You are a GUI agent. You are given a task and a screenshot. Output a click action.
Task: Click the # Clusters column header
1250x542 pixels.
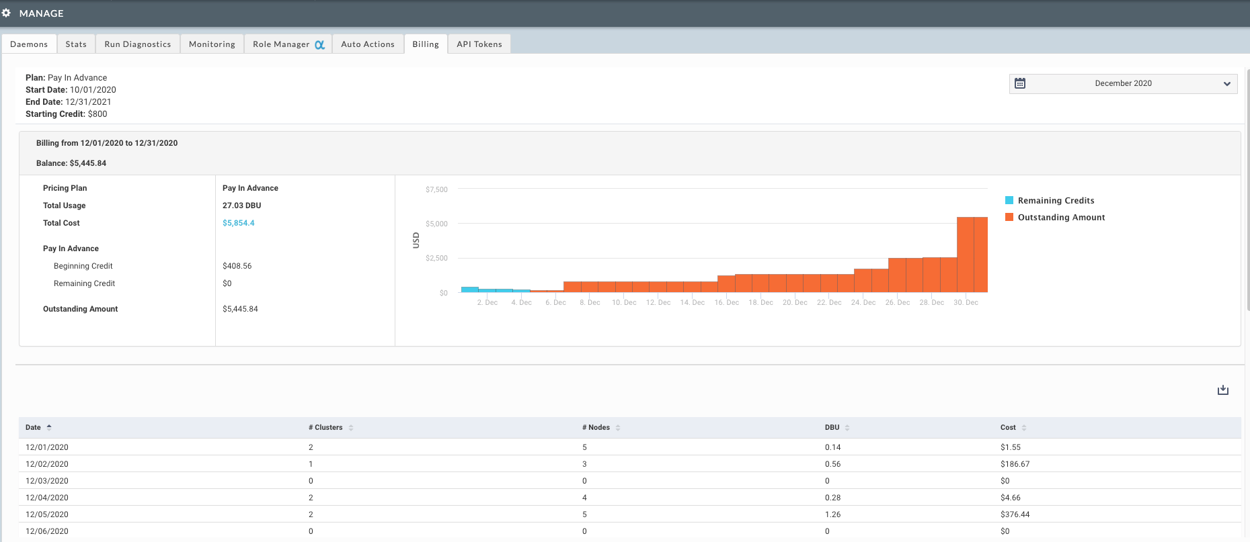[325, 428]
